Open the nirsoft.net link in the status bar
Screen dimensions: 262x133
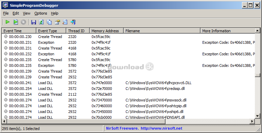161,128
